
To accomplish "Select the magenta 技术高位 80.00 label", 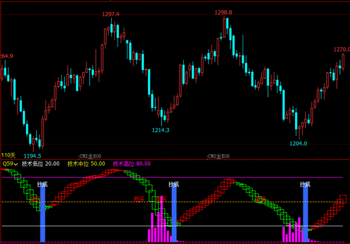I will click(x=131, y=164).
